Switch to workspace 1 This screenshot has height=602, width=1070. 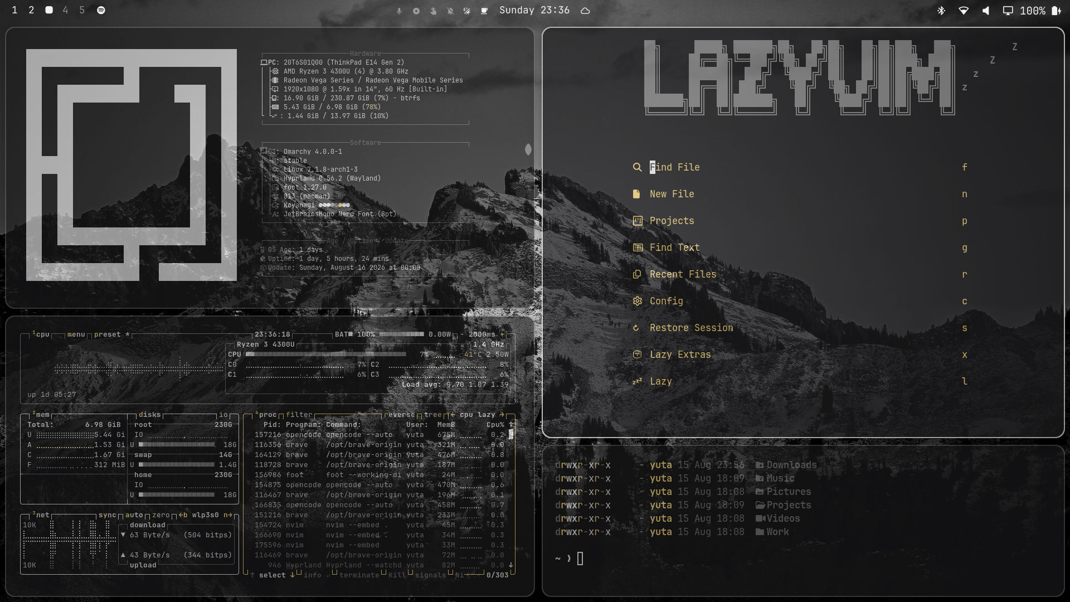pyautogui.click(x=14, y=10)
